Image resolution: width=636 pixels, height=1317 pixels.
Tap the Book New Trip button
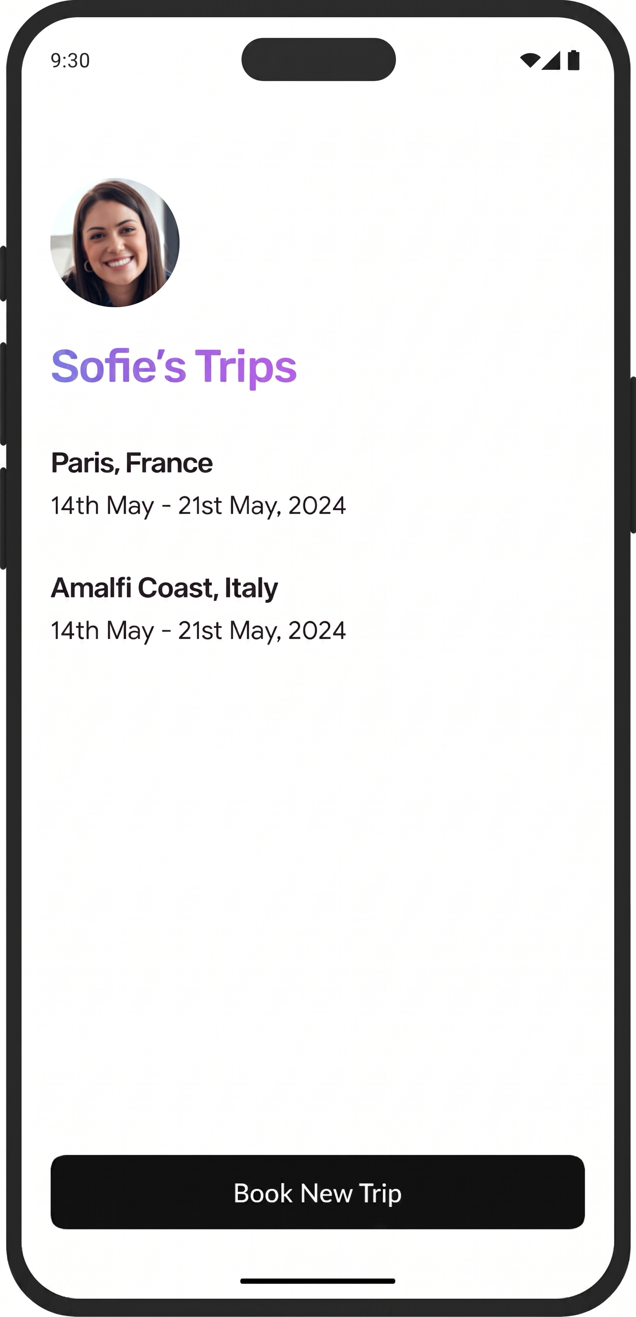[318, 1192]
